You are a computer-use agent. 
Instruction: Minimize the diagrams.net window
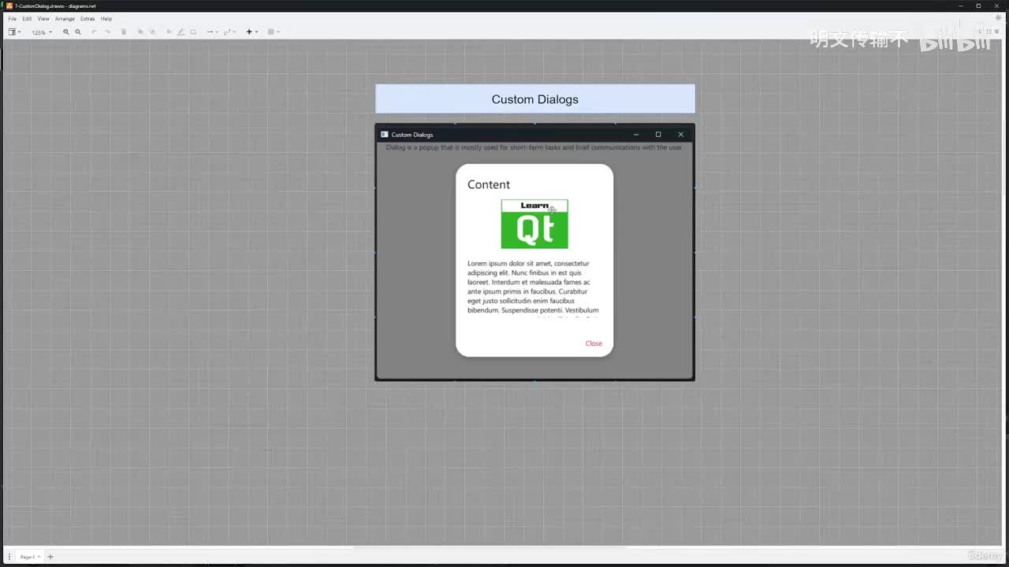click(959, 6)
